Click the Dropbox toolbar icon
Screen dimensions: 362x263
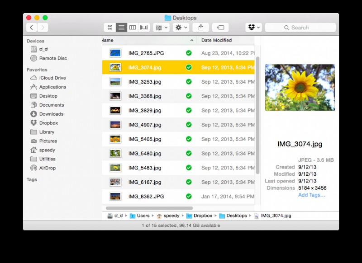pos(251,27)
